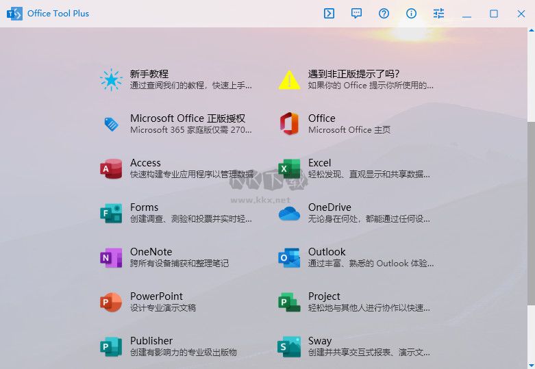Image resolution: width=535 pixels, height=369 pixels.
Task: Open the feedback chat bubble icon
Action: pyautogui.click(x=357, y=14)
